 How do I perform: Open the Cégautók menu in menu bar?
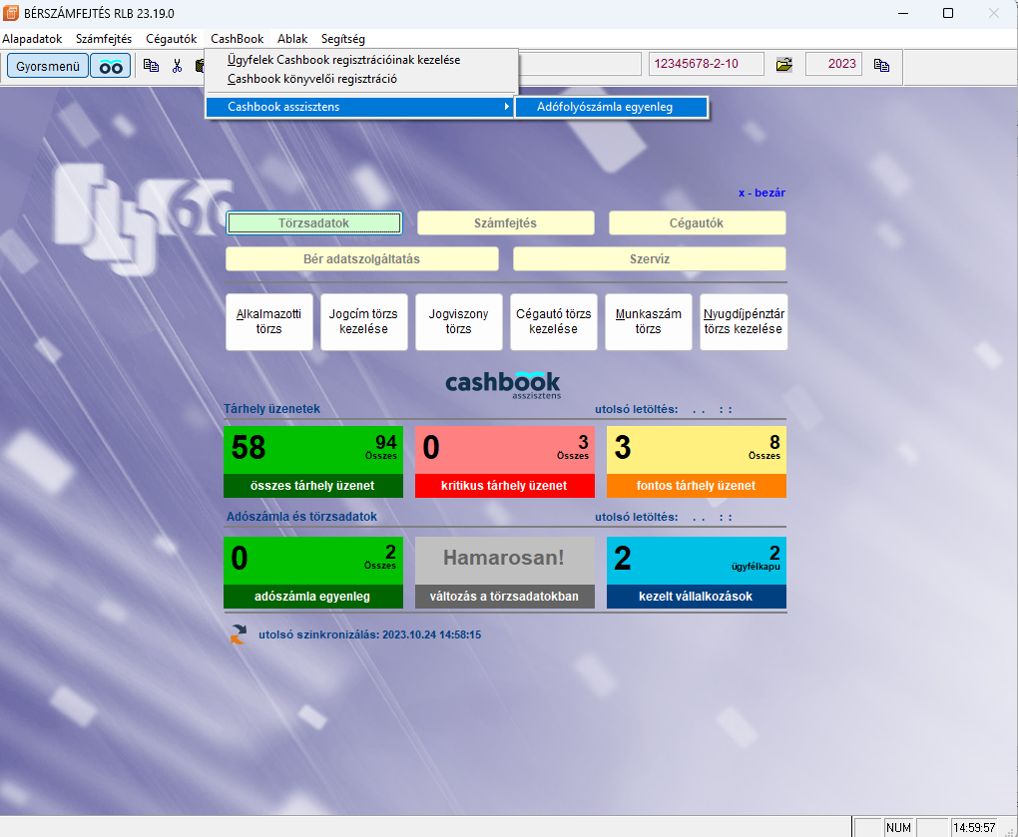pos(171,39)
